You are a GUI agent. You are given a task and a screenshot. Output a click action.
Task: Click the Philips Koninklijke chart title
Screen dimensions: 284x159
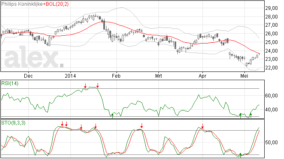point(22,4)
